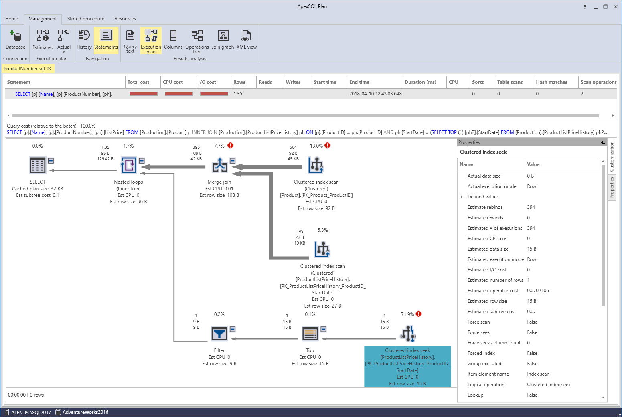
Task: Select the Estimated operator cost property row
Action: coord(529,291)
